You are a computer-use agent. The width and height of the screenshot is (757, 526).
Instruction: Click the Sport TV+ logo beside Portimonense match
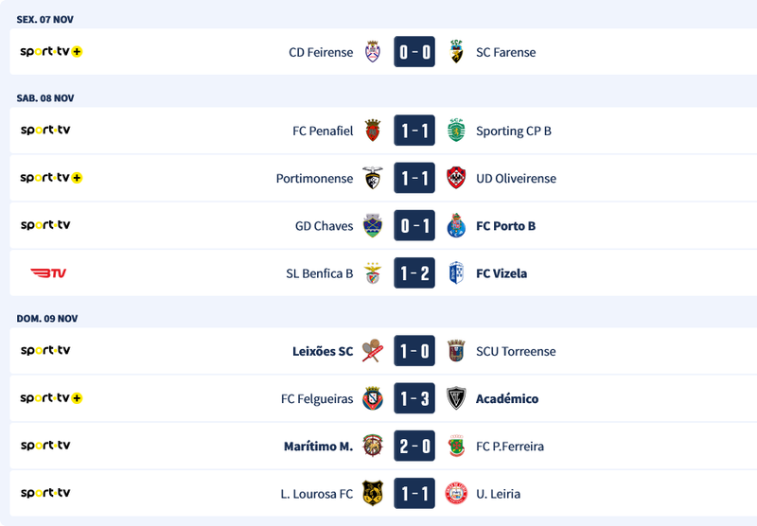tap(51, 178)
